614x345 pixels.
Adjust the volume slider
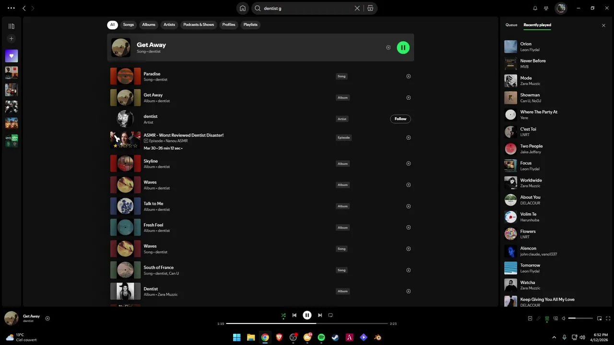point(581,318)
